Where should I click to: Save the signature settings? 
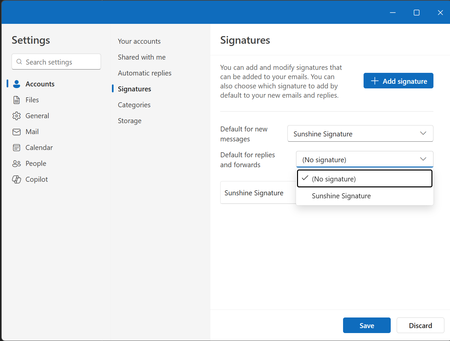(367, 325)
